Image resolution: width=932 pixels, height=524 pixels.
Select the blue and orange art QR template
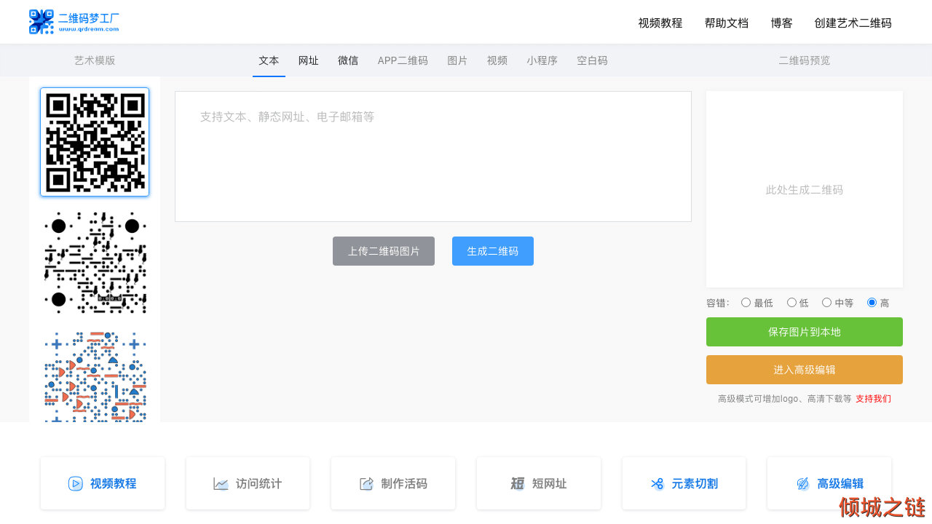coord(95,377)
